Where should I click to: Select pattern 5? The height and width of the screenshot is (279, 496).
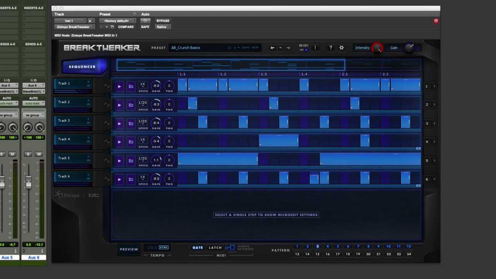(x=338, y=246)
